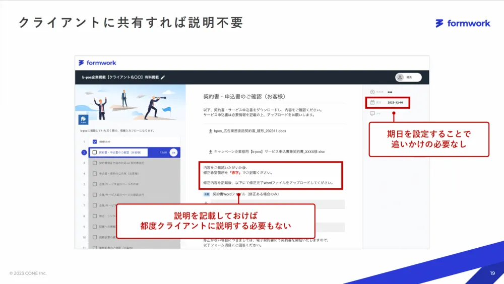Download bpos_広告業務委託契約書 docx file
The image size is (504, 284).
coord(250,131)
